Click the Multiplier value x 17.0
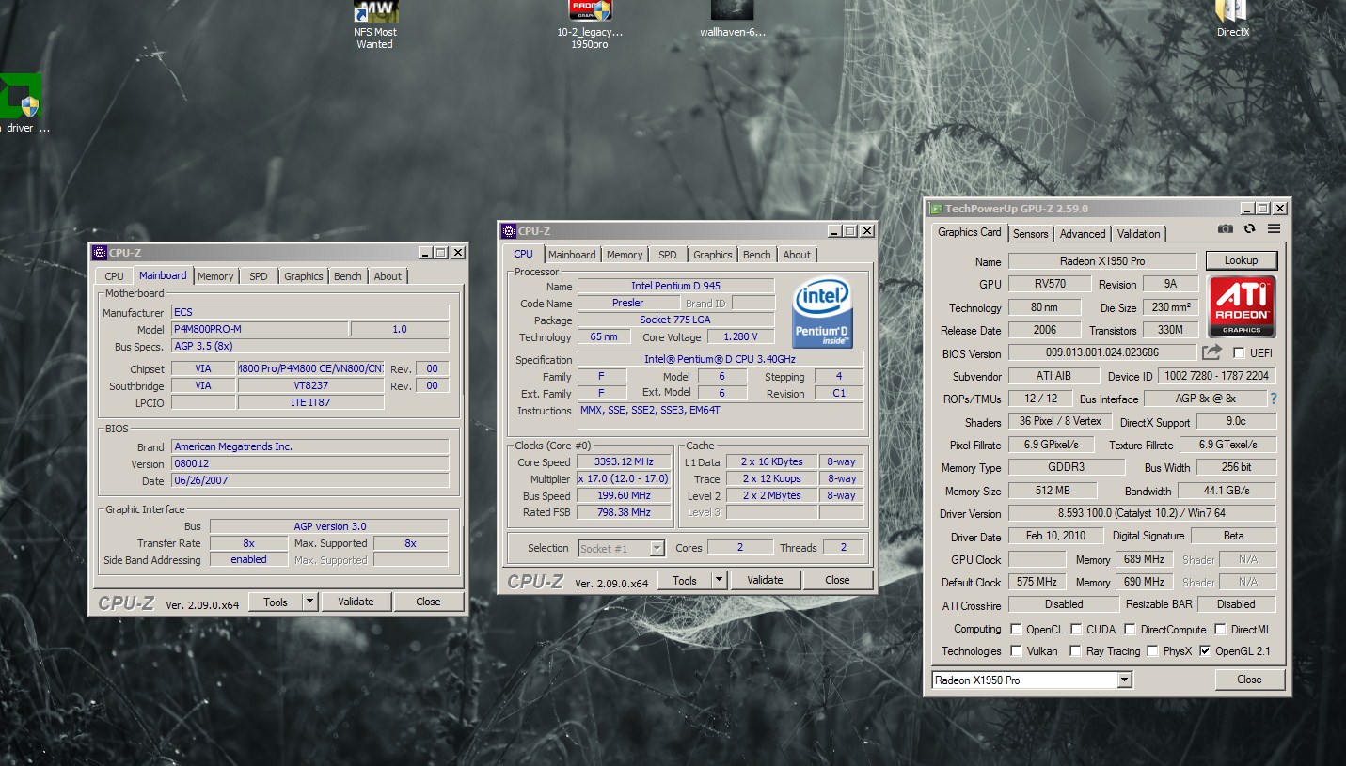This screenshot has width=1346, height=766. tap(624, 478)
